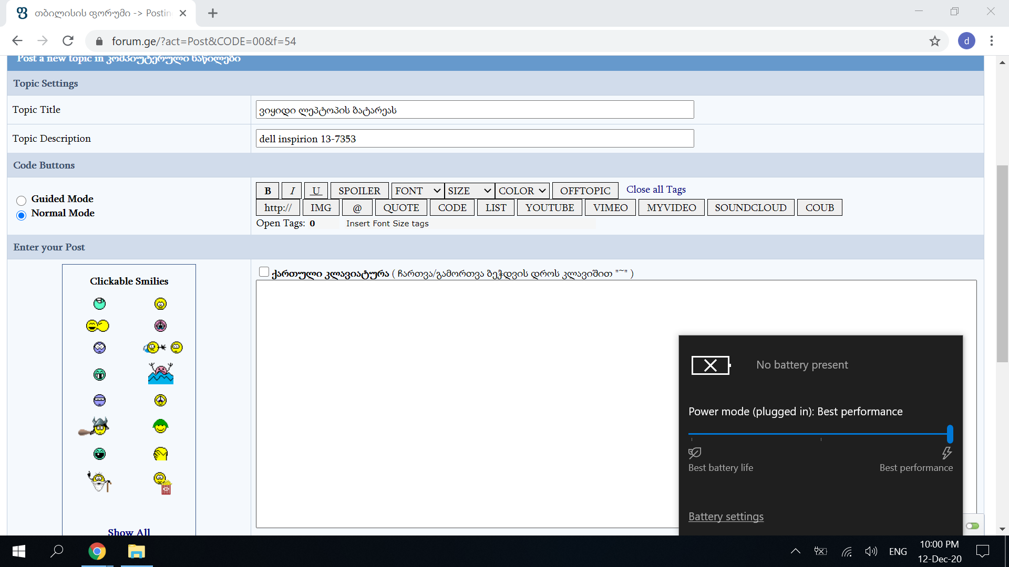
Task: Open the SIZE dropdown
Action: tap(469, 191)
